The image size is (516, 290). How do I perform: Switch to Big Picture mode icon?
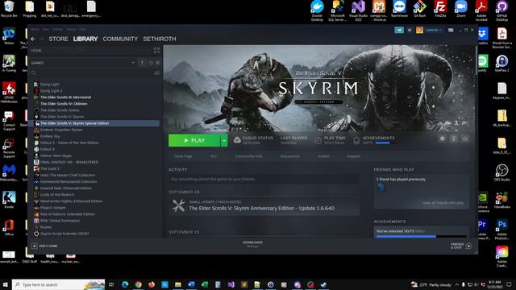pyautogui.click(x=451, y=30)
